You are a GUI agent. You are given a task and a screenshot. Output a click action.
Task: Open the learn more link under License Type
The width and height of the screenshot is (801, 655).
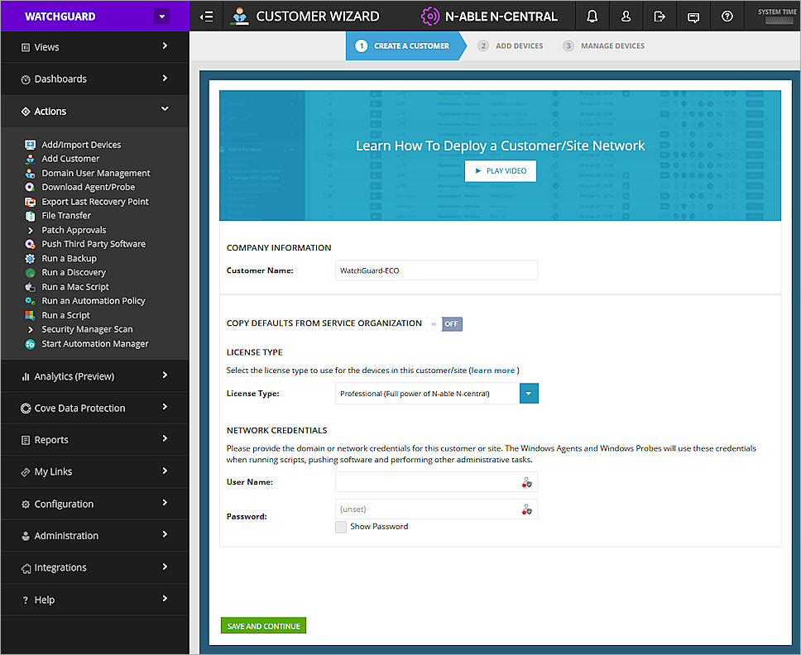click(x=492, y=370)
